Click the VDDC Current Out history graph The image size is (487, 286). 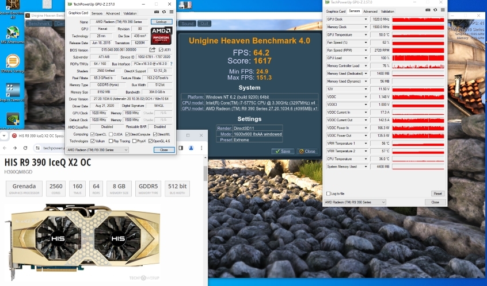tap(418, 120)
